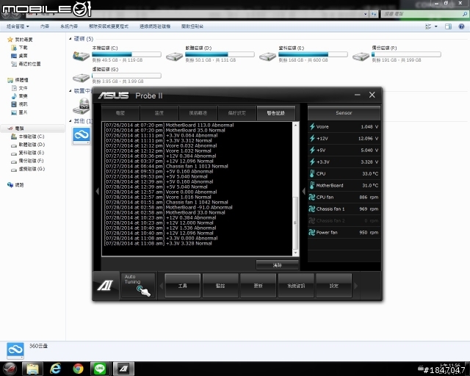470x376 pixels.
Task: Clear the alert log with 清除 button
Action: click(278, 265)
